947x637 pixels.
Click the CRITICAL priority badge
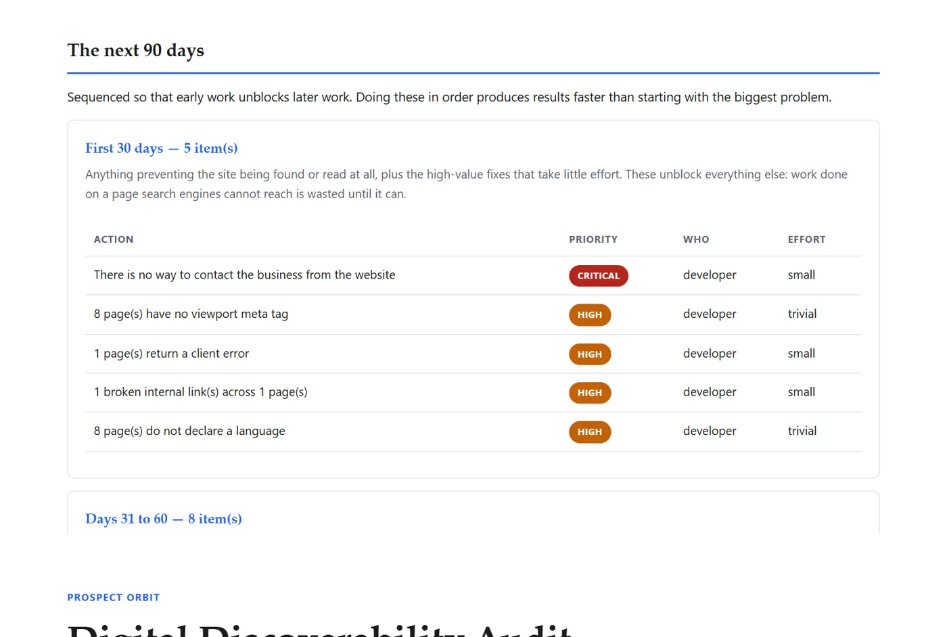point(599,276)
